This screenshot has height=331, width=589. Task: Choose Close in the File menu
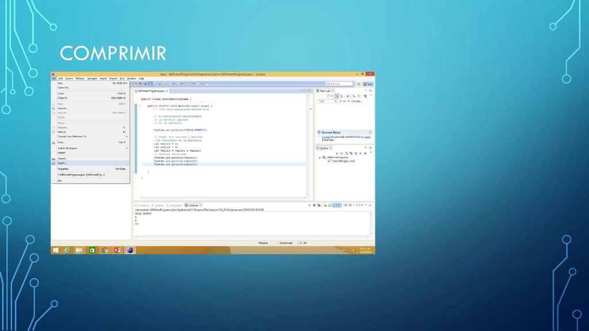point(90,94)
